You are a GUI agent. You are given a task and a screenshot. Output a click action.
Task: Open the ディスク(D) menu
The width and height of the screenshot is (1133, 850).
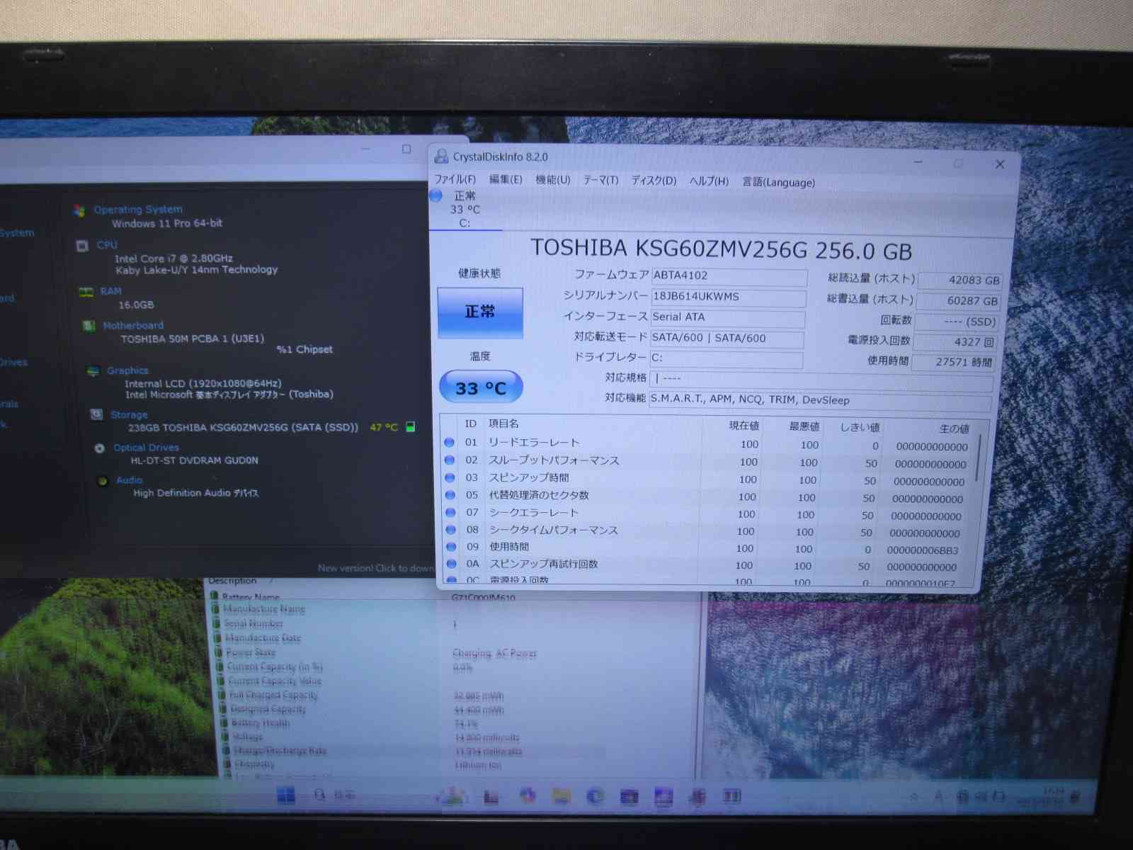tap(654, 181)
